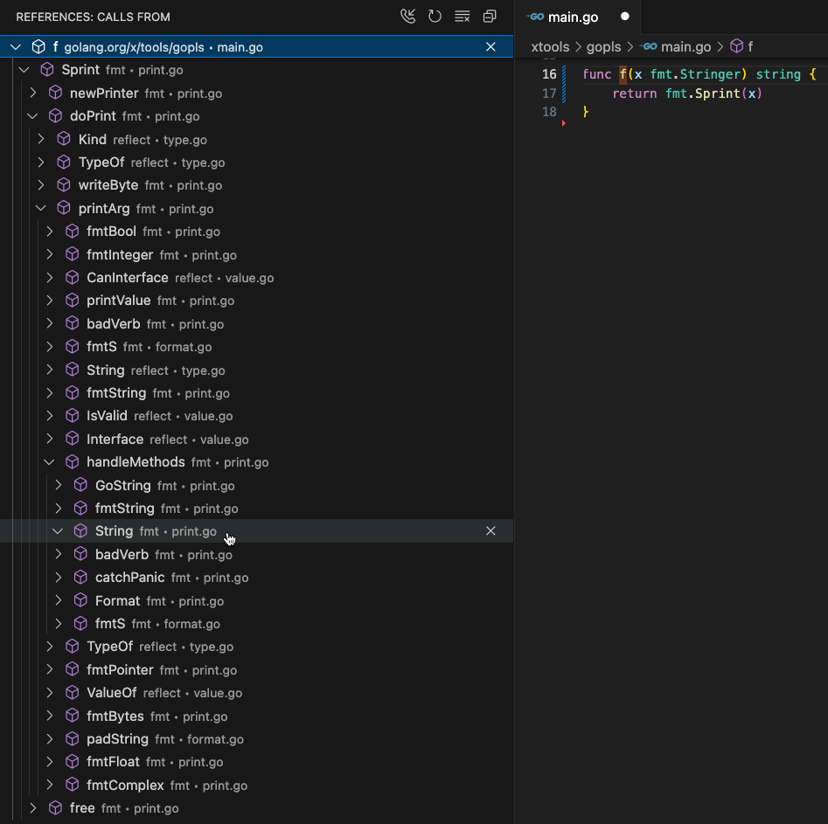Image resolution: width=828 pixels, height=824 pixels.
Task: Expand the catchPanic call entry
Action: [x=59, y=578]
